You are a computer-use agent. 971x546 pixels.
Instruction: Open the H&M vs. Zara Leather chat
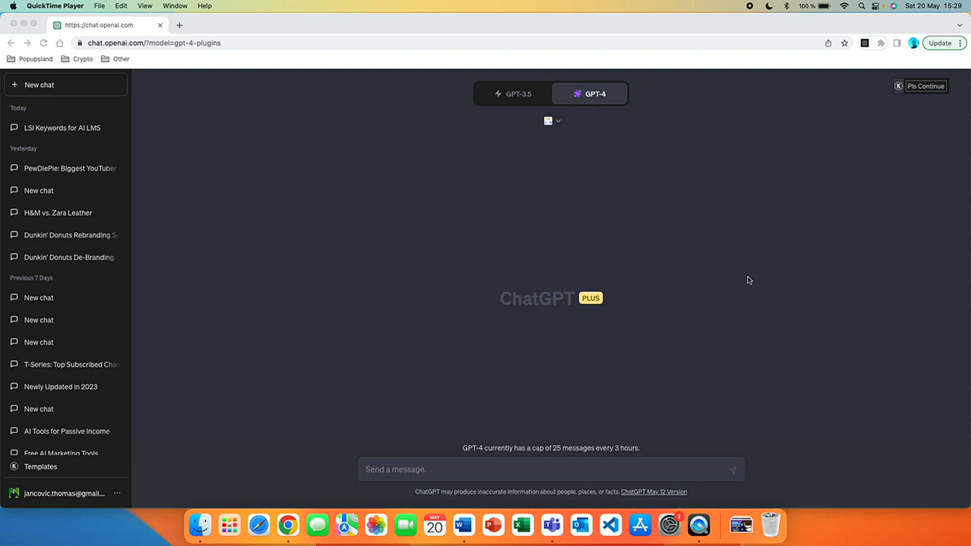66,213
